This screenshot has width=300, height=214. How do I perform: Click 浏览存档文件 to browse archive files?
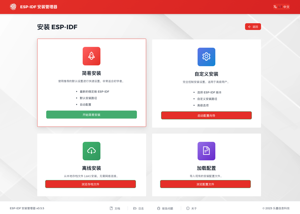tap(90, 184)
